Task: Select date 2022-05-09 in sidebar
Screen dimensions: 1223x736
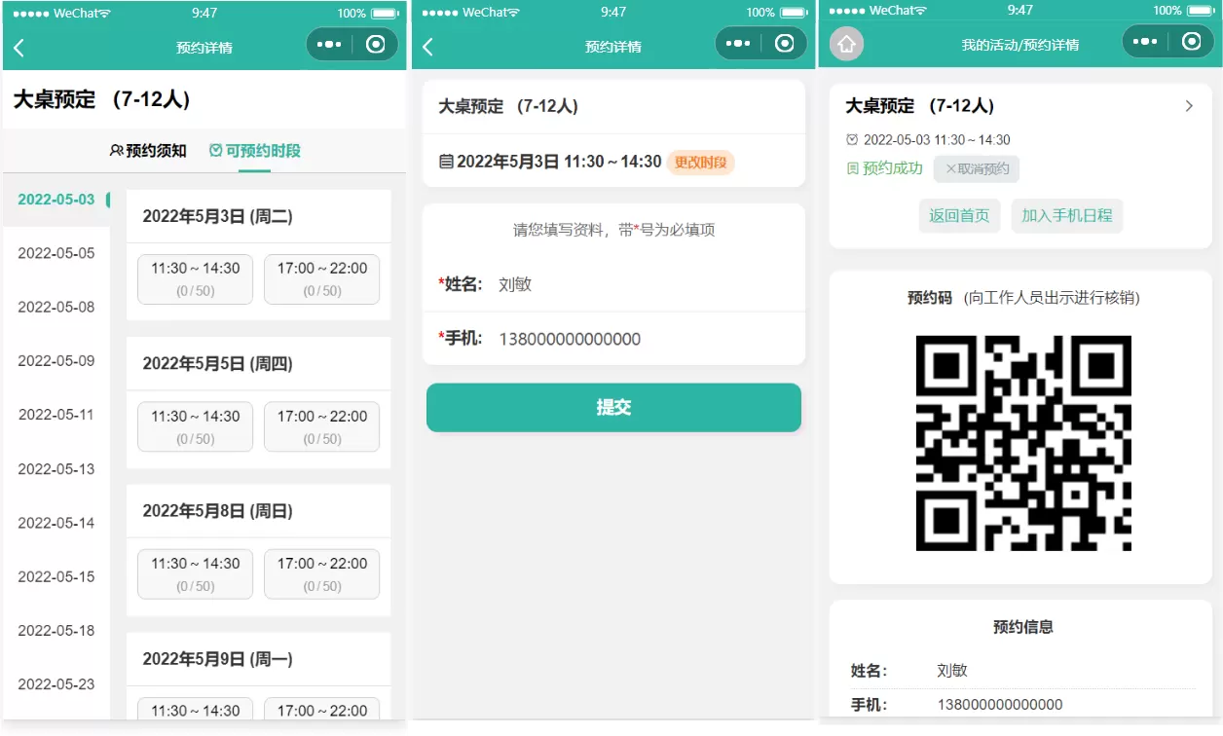Action: [x=56, y=360]
